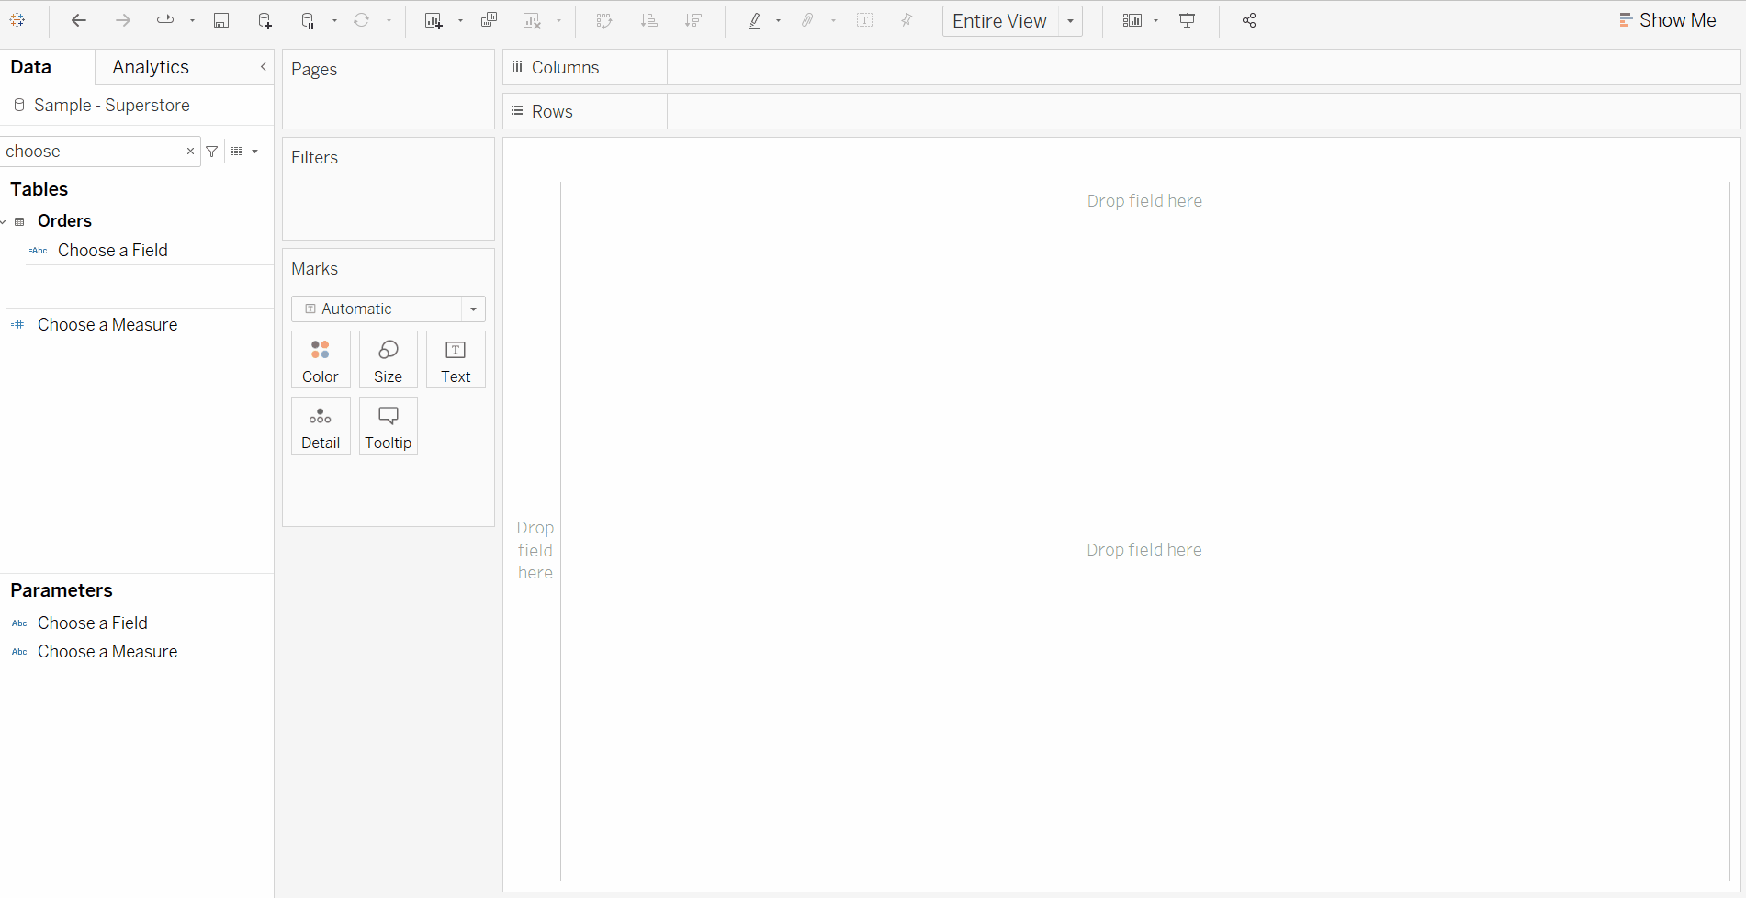
Task: Create a new worksheet from toolbar
Action: tap(434, 20)
